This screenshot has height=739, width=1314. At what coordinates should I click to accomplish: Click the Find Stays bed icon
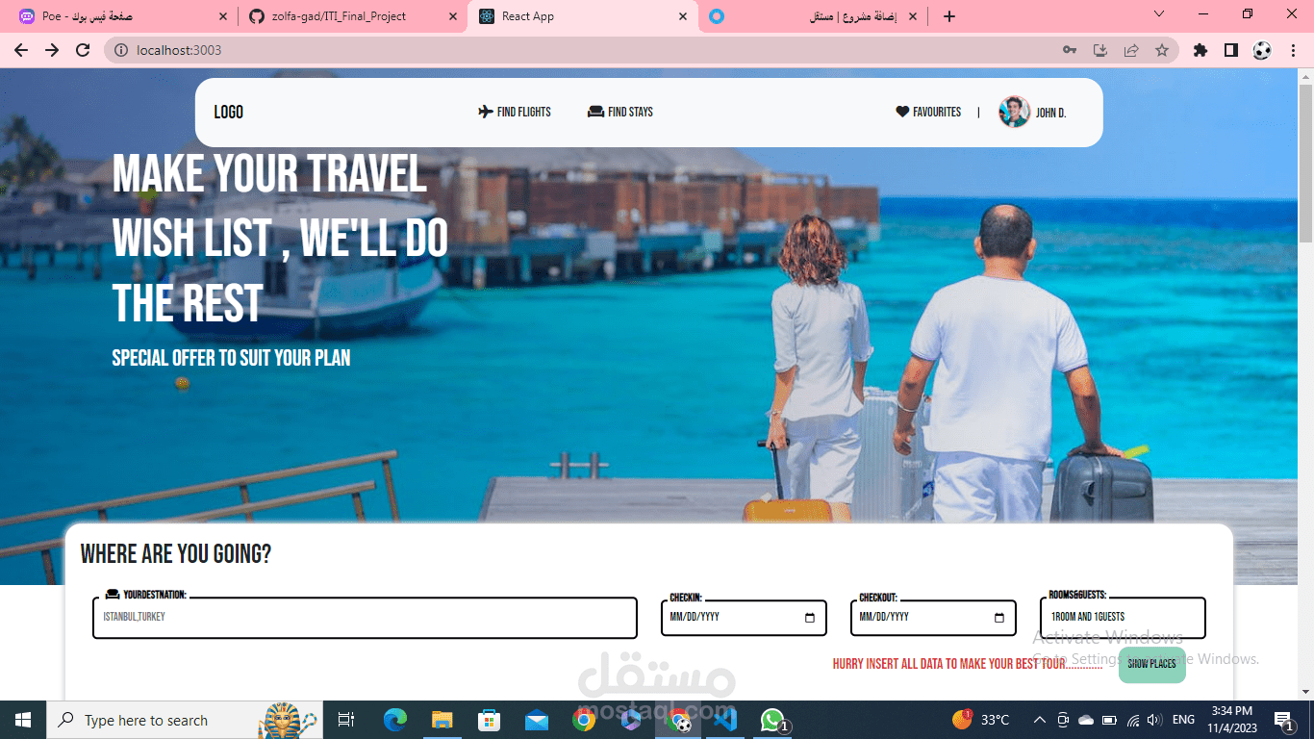[x=595, y=112]
